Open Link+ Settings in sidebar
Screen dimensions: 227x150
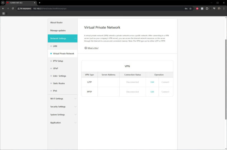(63, 76)
